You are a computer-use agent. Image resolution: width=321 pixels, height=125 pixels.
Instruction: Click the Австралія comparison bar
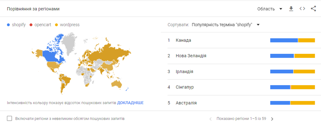[293, 103]
